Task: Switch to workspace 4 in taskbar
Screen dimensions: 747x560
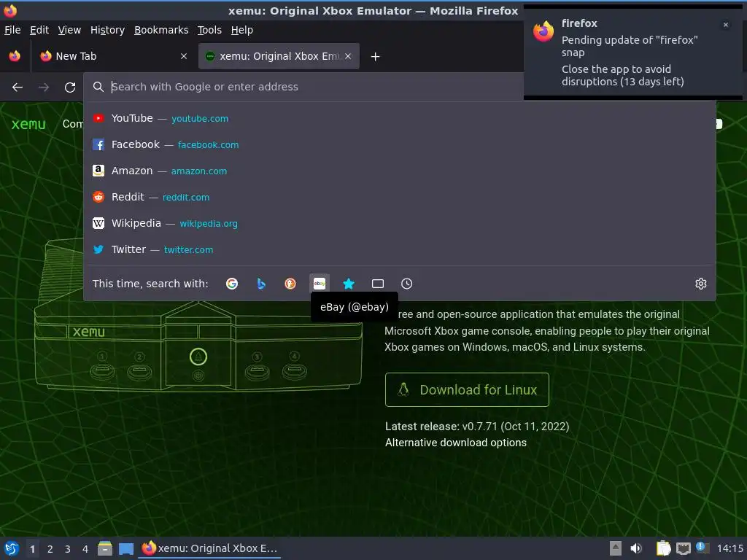Action: coord(85,549)
